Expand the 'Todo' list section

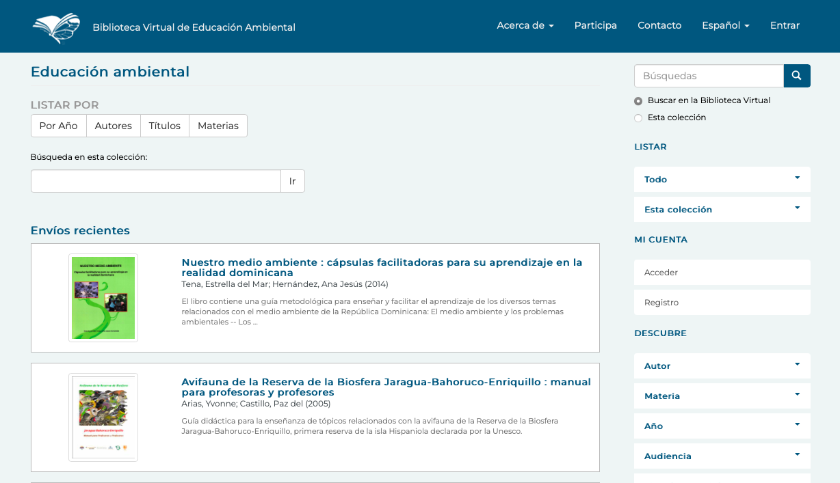coord(722,180)
